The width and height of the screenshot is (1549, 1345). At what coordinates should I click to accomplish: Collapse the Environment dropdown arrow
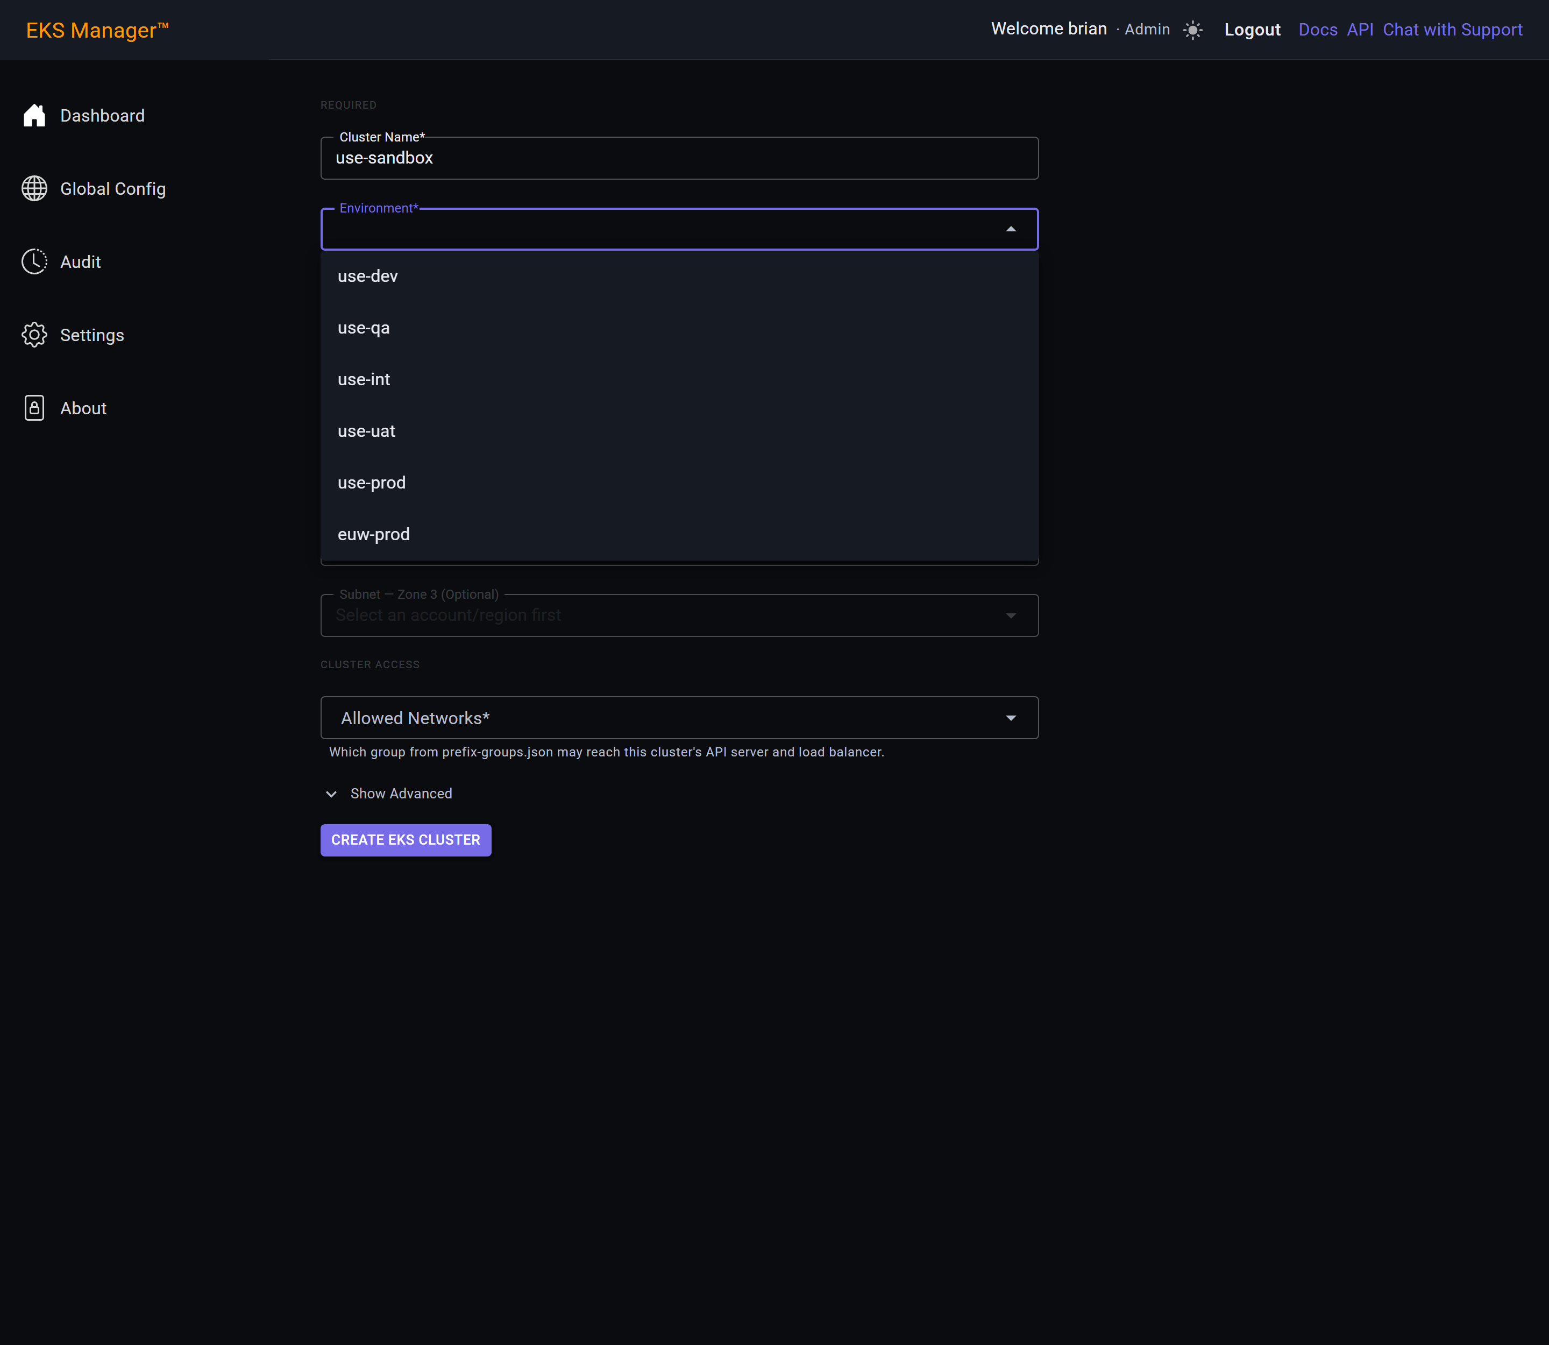click(1011, 229)
